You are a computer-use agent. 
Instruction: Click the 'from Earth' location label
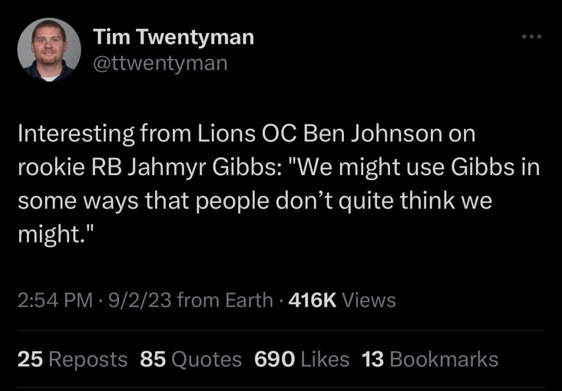225,301
